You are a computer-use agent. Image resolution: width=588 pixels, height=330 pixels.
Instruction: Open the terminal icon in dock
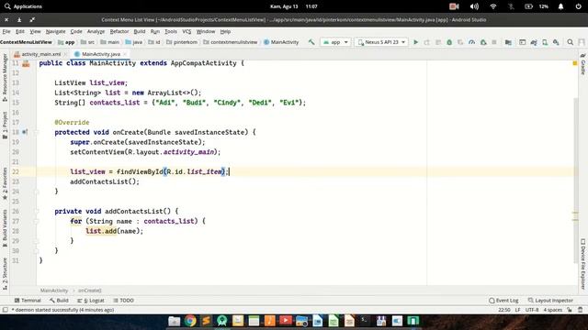[x=365, y=321]
